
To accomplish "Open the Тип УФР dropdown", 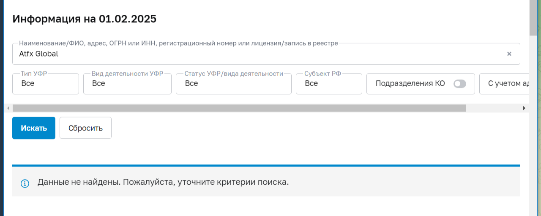I will click(46, 84).
